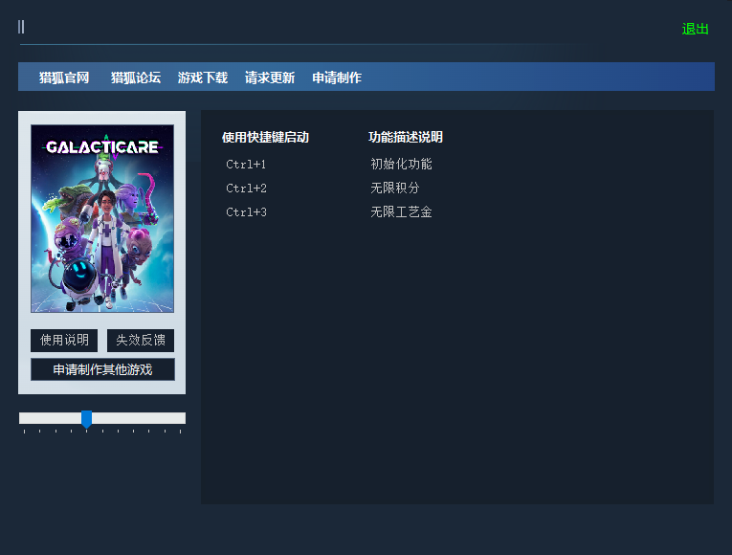
Task: Click the 无限工艺金 description
Action: click(401, 212)
